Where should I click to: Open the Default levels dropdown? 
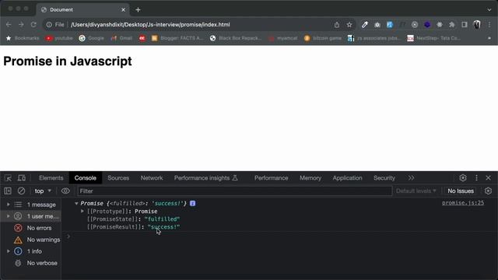click(416, 191)
